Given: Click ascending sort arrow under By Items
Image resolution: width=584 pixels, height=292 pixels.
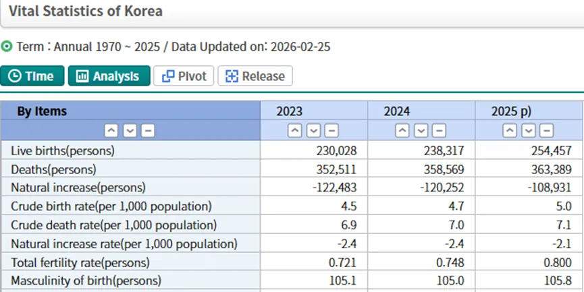Looking at the screenshot, I should pyautogui.click(x=111, y=131).
